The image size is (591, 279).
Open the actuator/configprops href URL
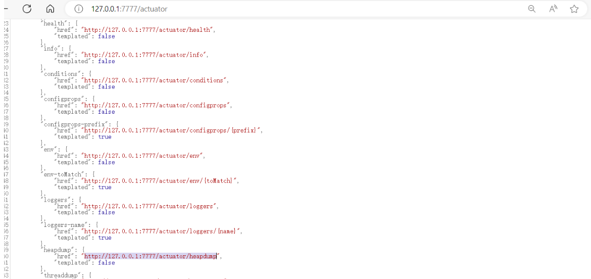tap(156, 105)
